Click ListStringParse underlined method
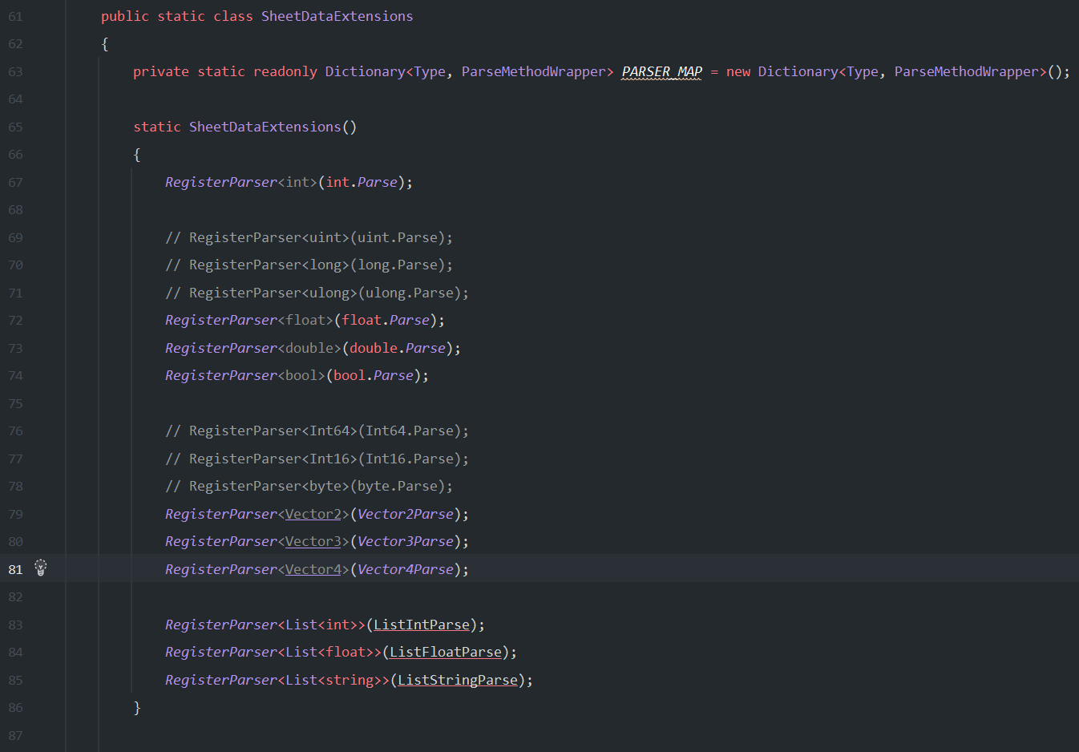This screenshot has height=752, width=1079. click(458, 680)
